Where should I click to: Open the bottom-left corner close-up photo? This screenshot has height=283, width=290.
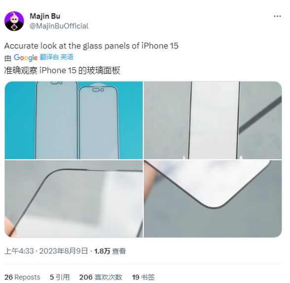pos(74,199)
